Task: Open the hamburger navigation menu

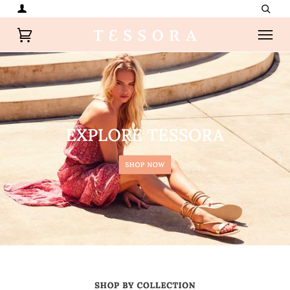Action: click(x=265, y=35)
